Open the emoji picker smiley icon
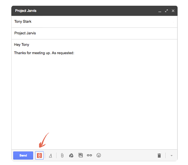This screenshot has height=165, width=188. (98, 155)
